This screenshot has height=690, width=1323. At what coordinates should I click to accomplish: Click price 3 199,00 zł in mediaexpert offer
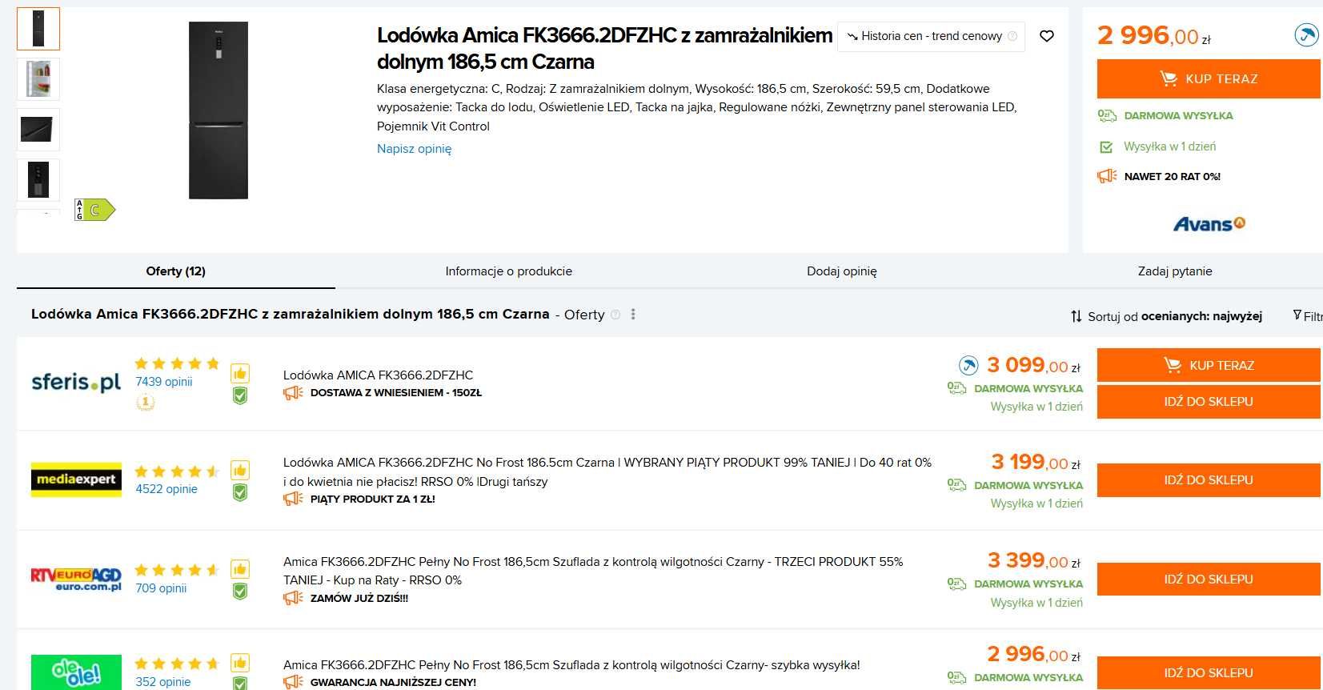coord(1036,462)
